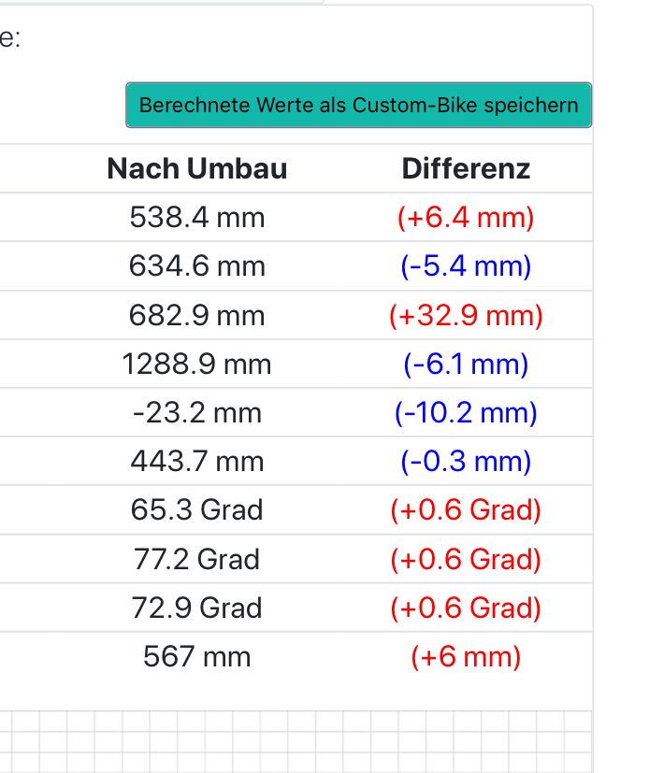
Task: Click the 567 mm value
Action: (197, 656)
